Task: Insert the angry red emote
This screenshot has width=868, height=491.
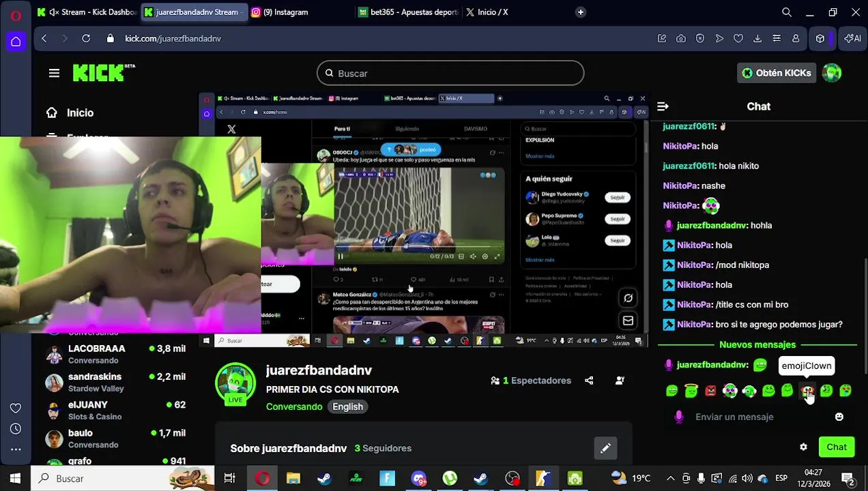Action: click(711, 391)
